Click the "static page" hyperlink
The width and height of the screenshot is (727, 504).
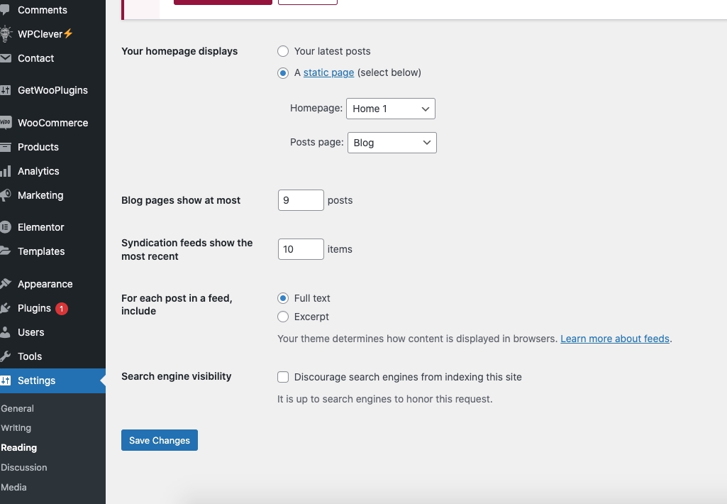[x=328, y=72]
